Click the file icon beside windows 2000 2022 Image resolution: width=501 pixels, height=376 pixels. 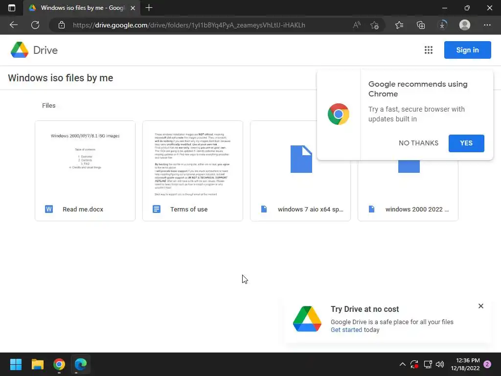coord(372,209)
